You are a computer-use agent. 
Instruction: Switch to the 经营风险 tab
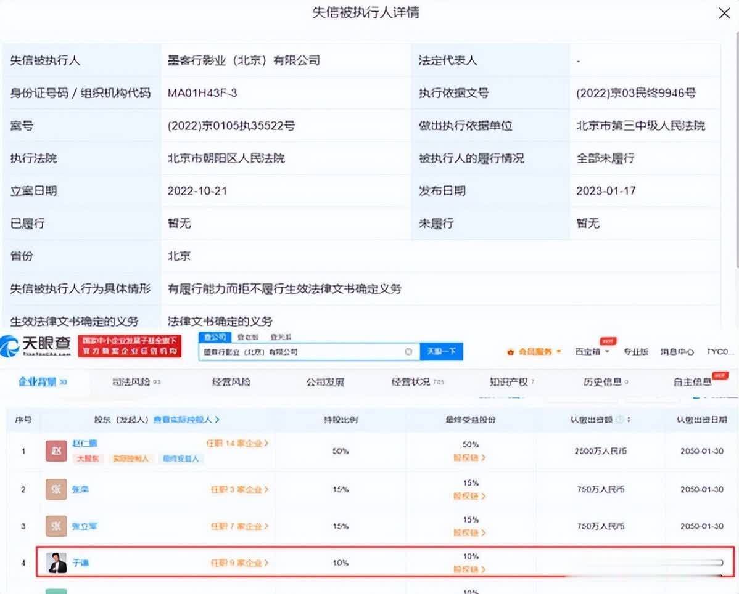click(x=231, y=381)
